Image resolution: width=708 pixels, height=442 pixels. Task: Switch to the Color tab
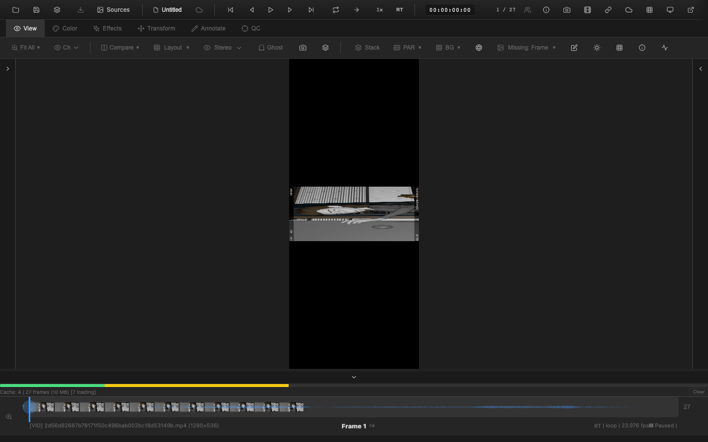(65, 28)
